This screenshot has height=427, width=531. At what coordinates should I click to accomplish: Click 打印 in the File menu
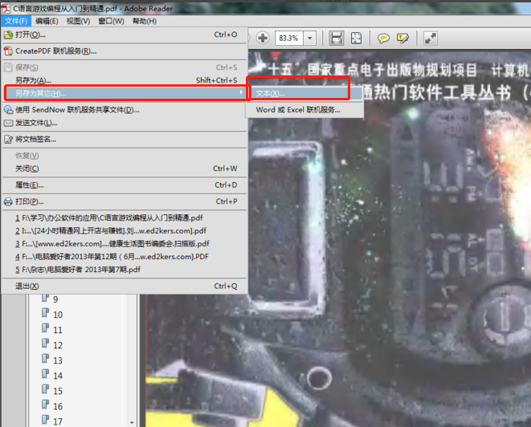click(x=31, y=201)
